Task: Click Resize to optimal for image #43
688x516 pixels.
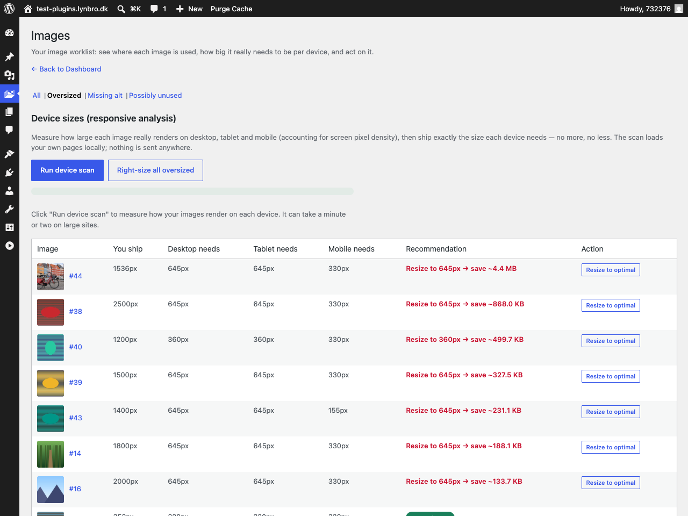Action: click(x=611, y=412)
